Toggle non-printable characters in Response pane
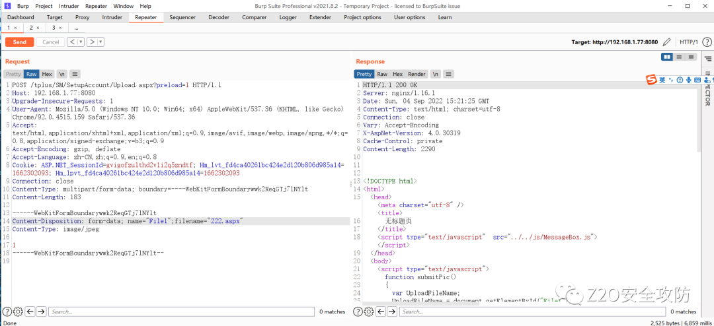The height and width of the screenshot is (326, 714). [436, 74]
